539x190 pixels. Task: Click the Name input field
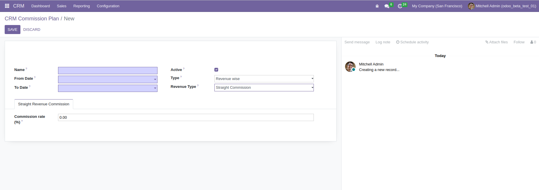(x=108, y=70)
